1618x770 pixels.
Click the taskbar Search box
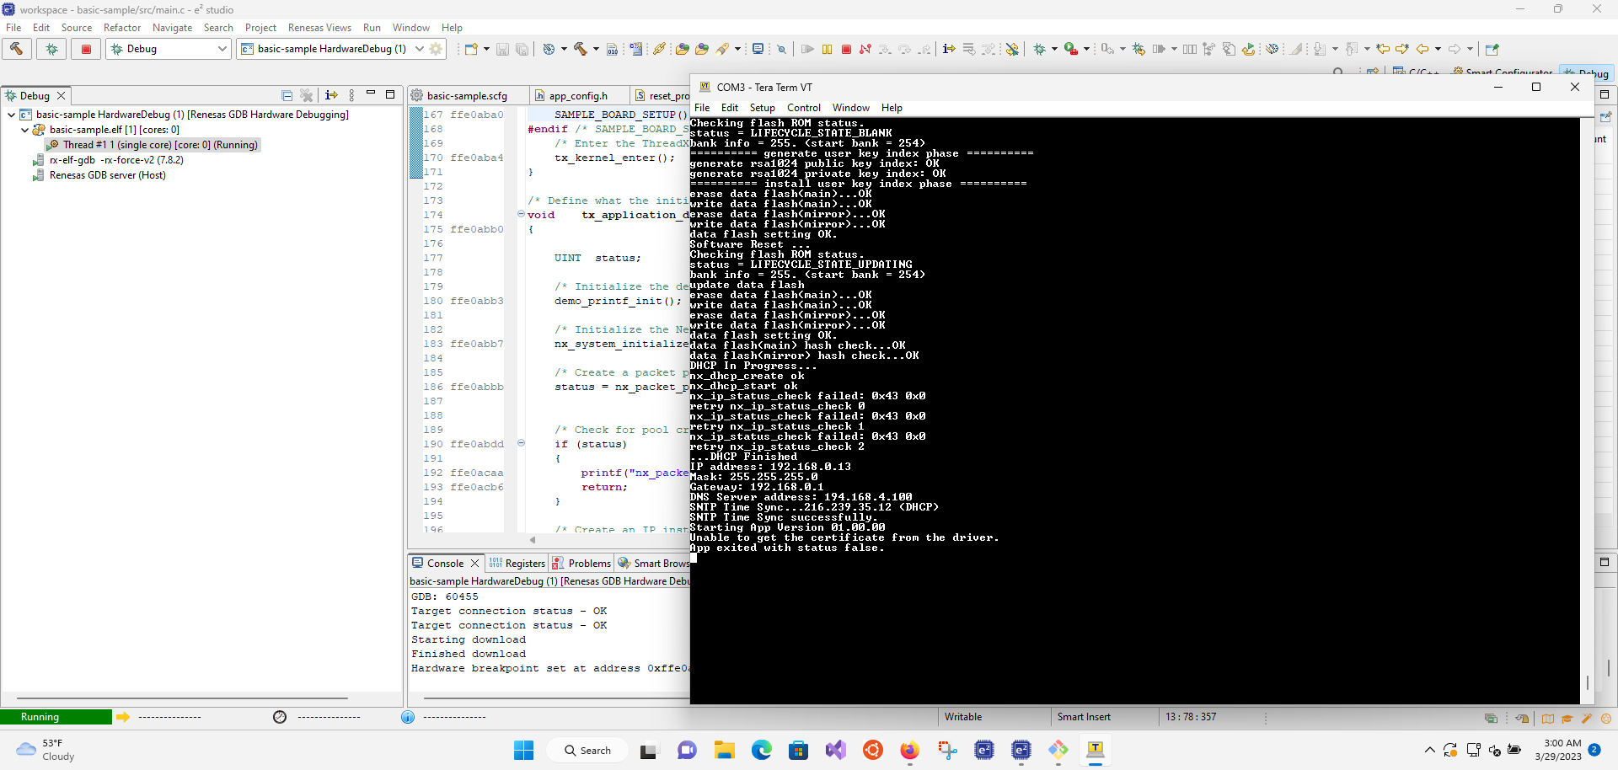tap(587, 750)
